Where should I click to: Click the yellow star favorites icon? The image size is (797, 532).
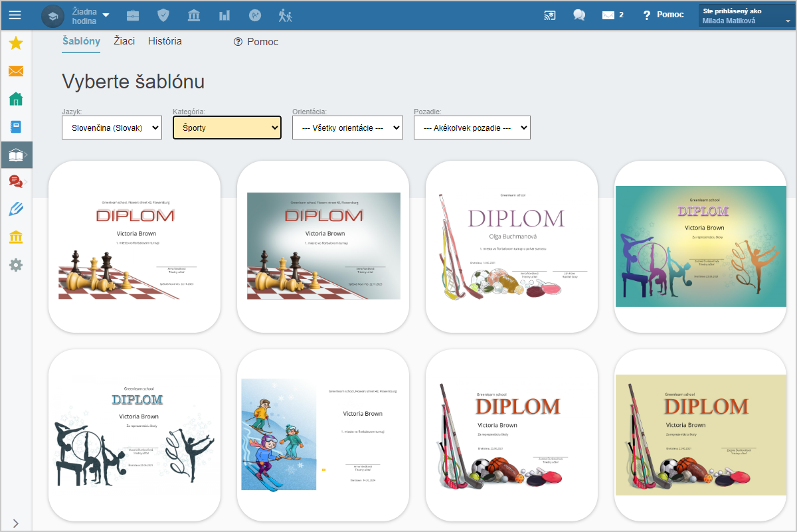point(16,44)
